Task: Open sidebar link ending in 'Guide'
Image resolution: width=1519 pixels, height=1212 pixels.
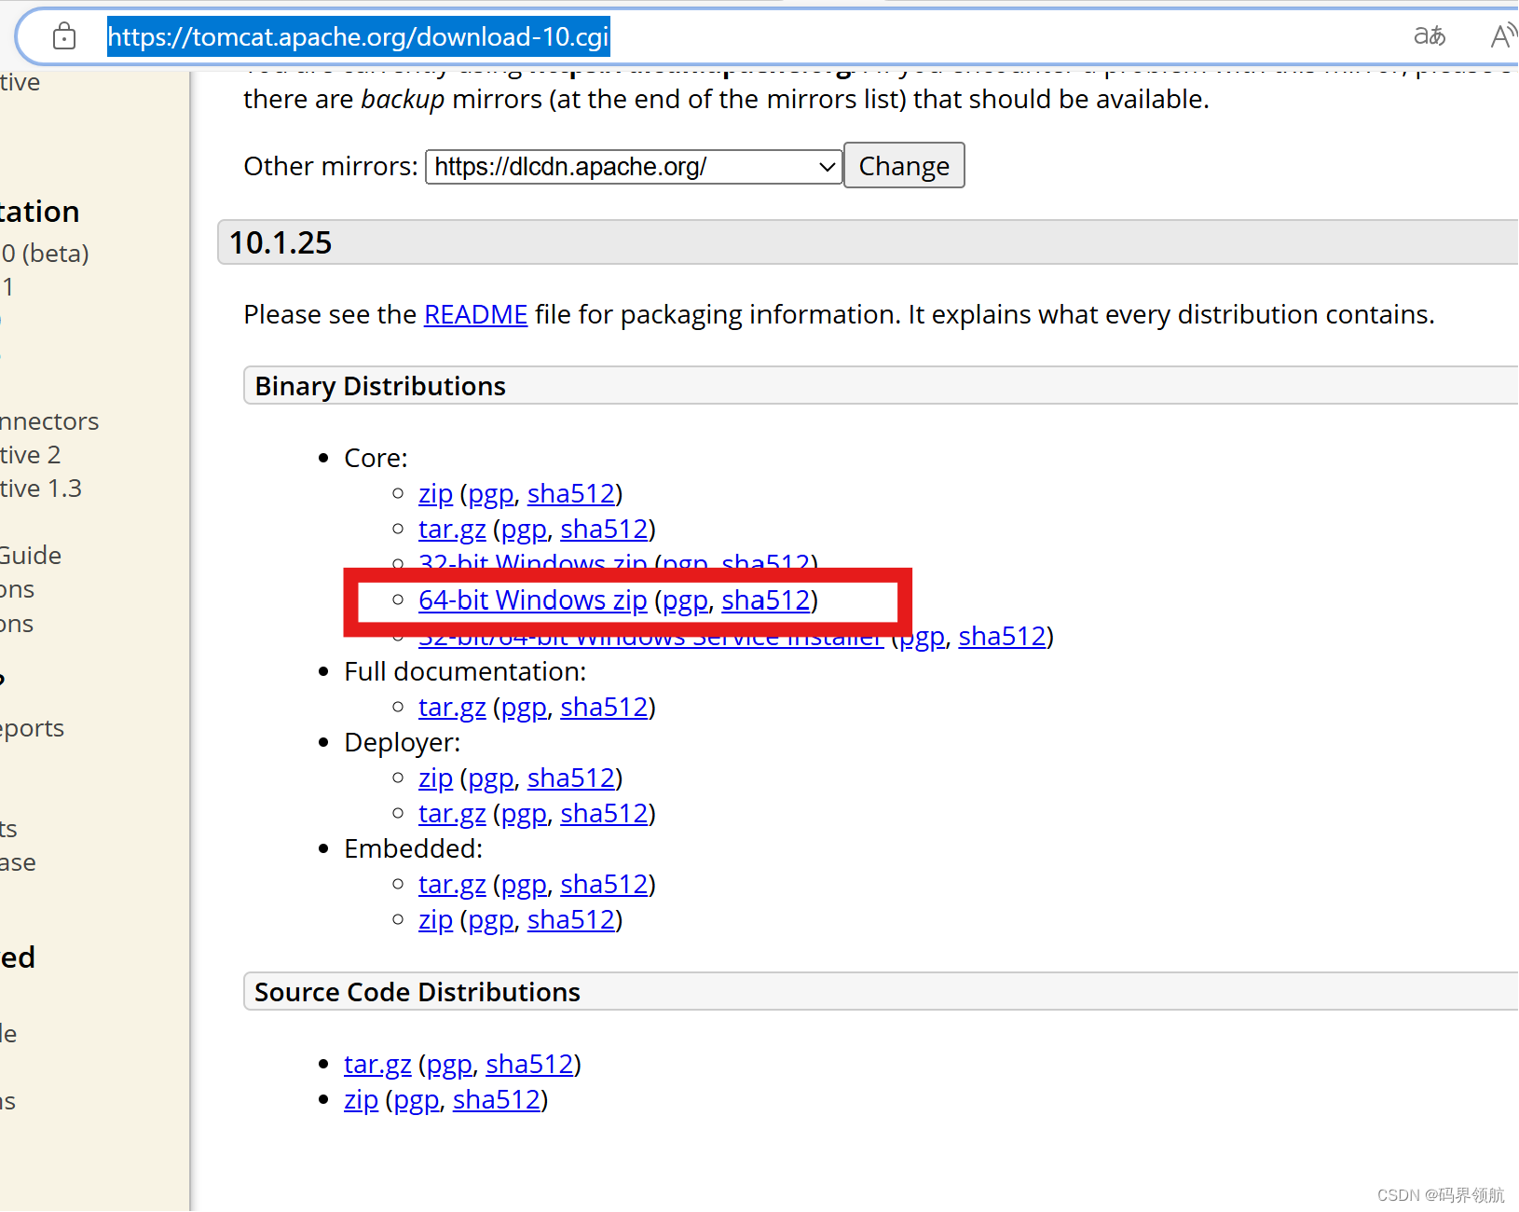Action: coord(31,556)
